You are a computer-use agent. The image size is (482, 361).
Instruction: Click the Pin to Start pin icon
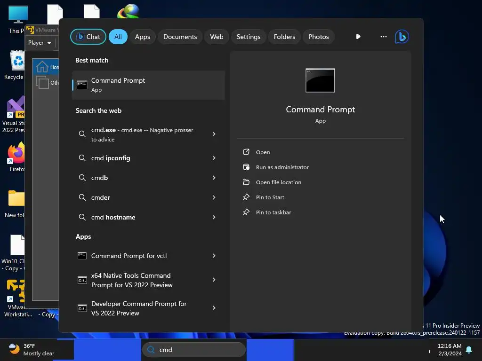pyautogui.click(x=246, y=197)
